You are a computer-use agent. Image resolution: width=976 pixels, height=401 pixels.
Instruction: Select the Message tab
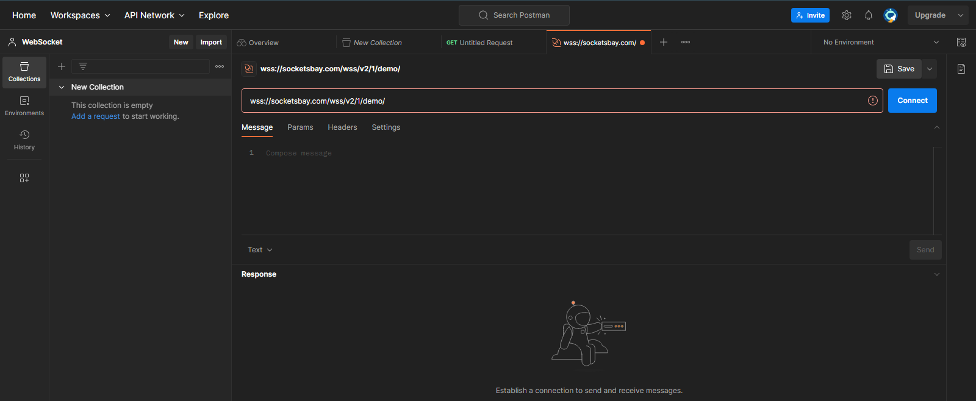tap(257, 127)
